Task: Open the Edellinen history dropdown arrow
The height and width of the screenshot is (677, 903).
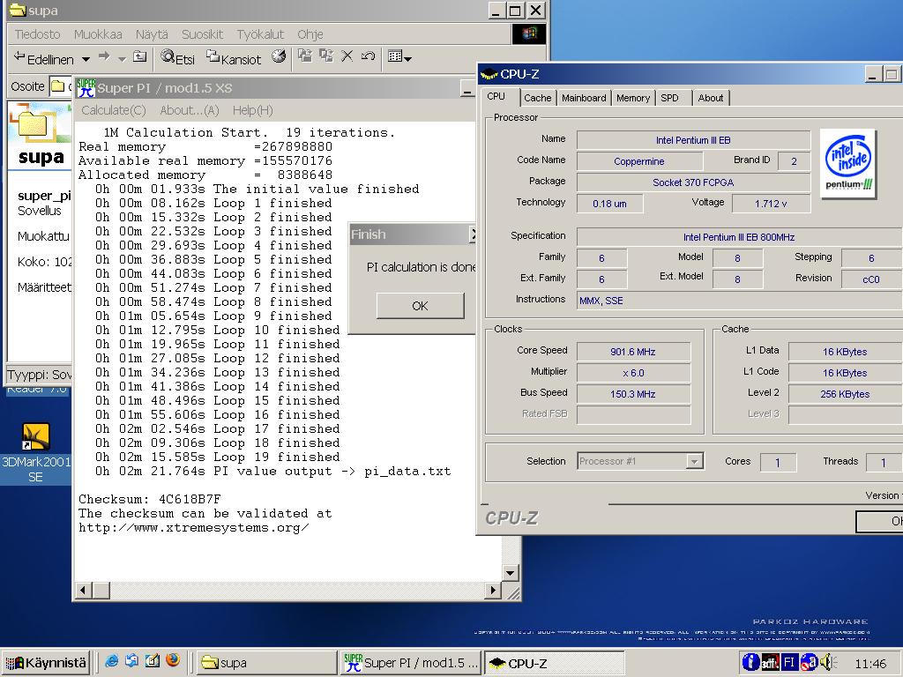Action: coord(86,59)
